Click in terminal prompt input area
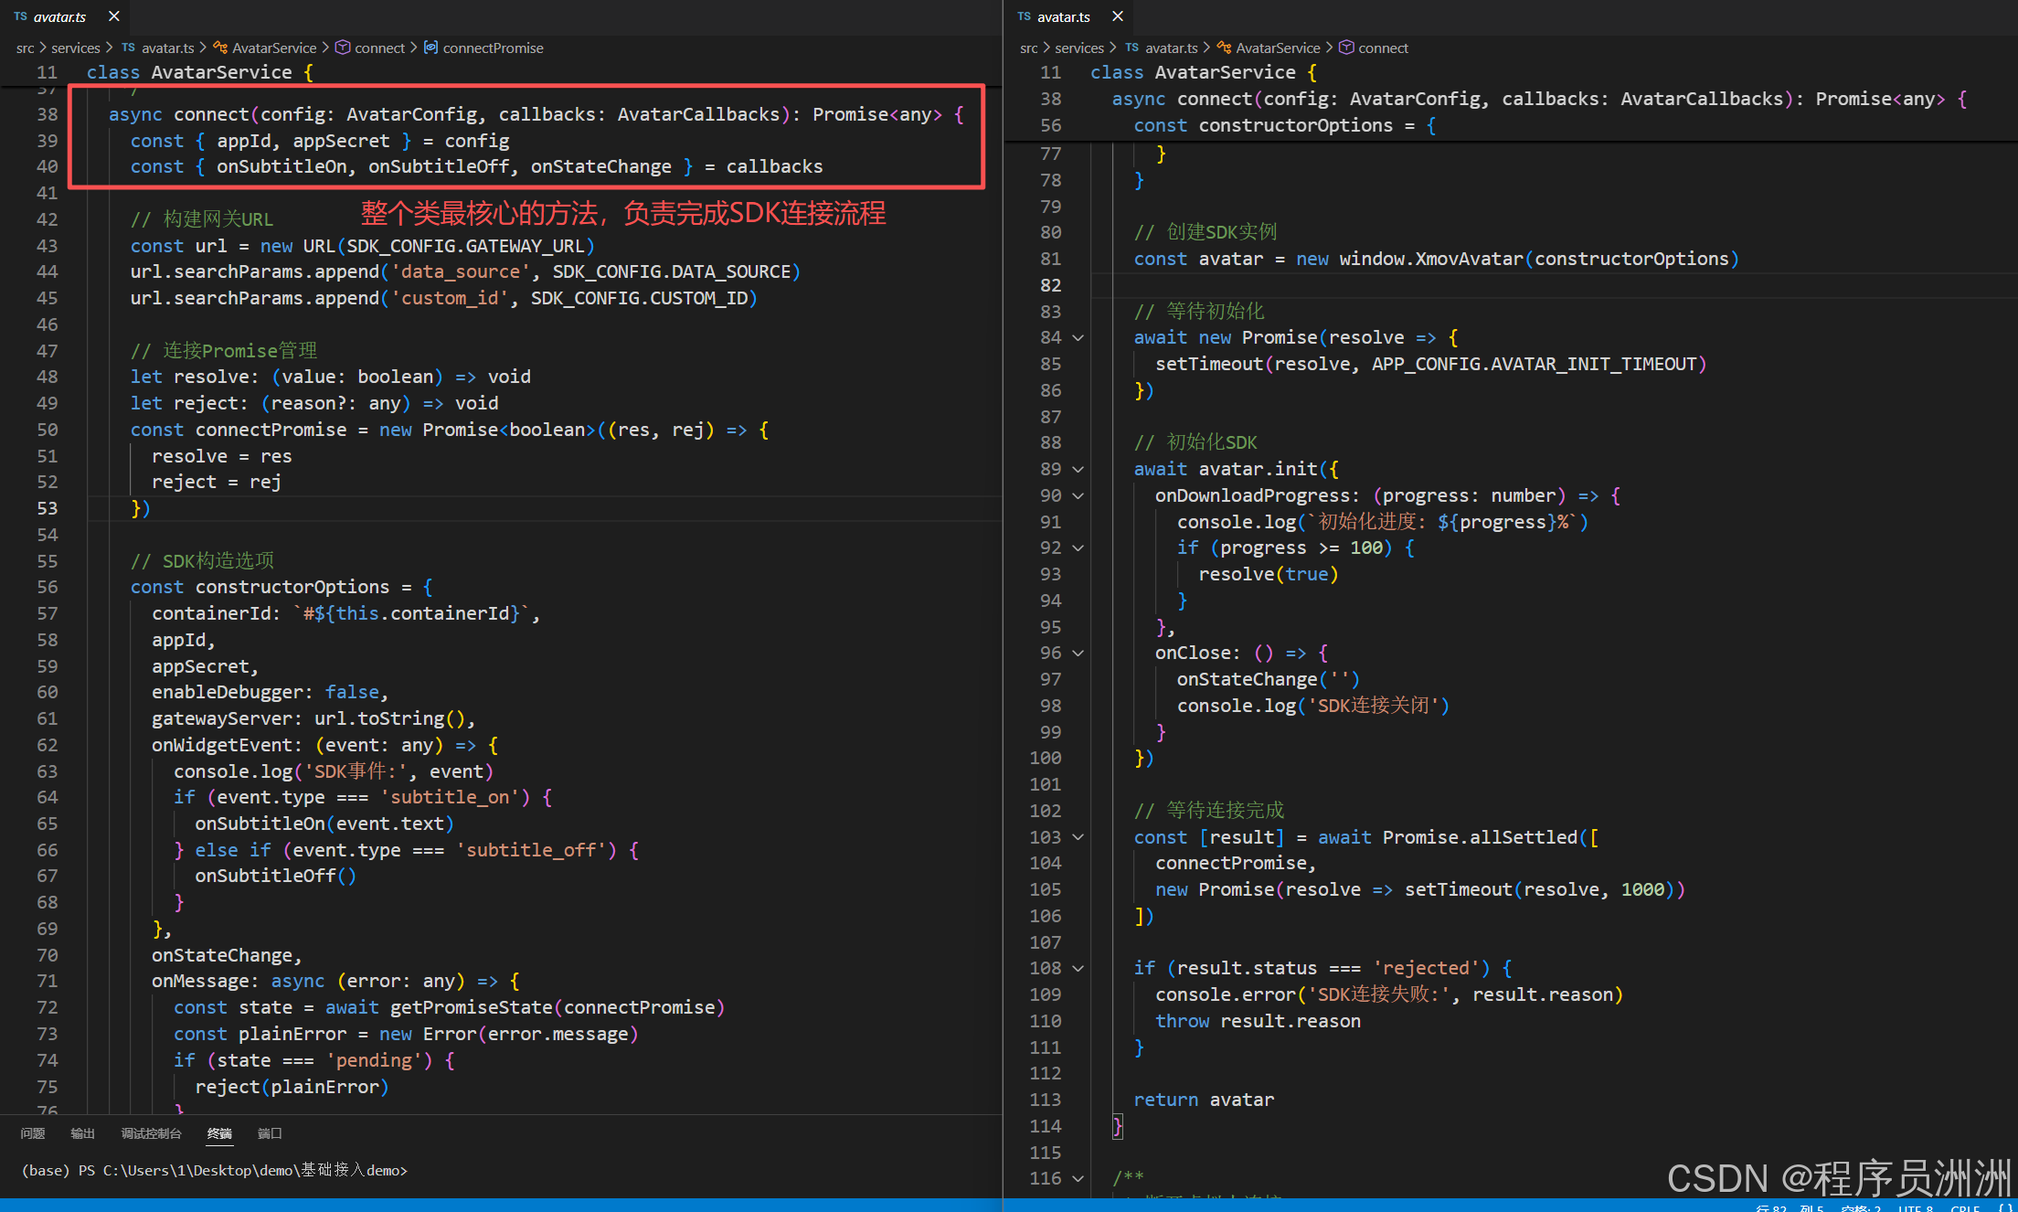Viewport: 2018px width, 1212px height. click(548, 1170)
